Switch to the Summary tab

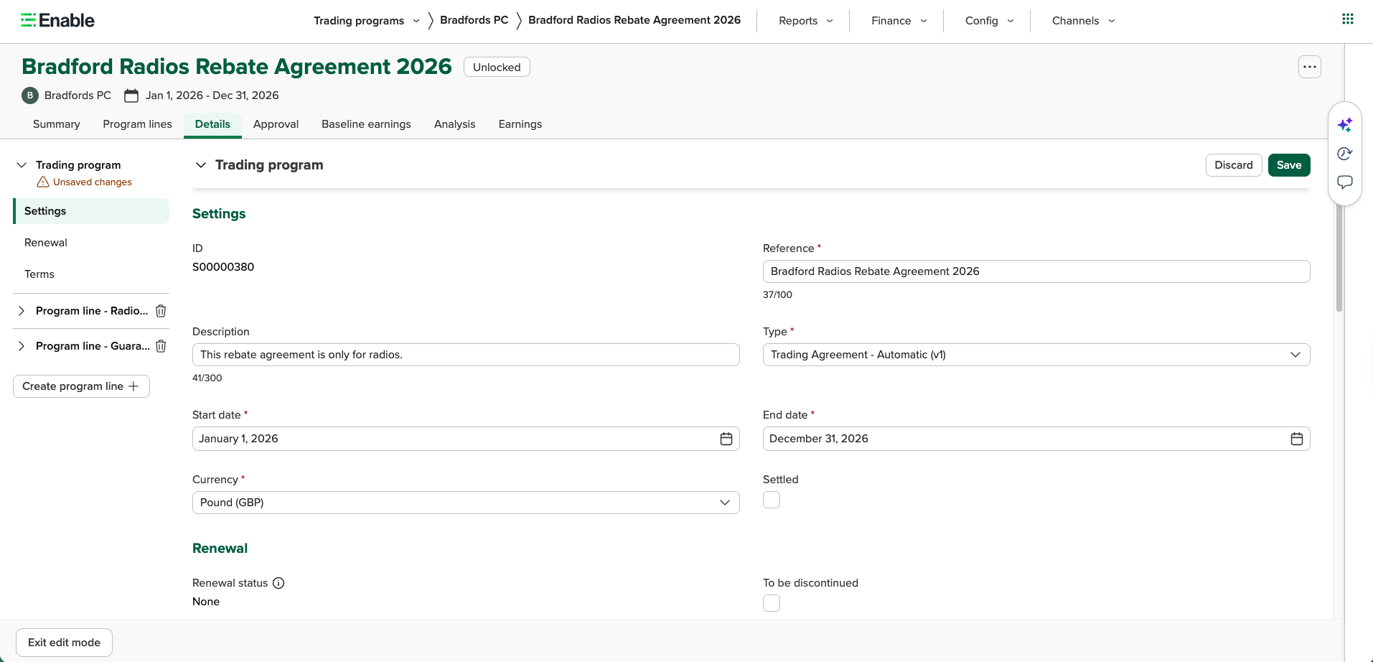(57, 124)
